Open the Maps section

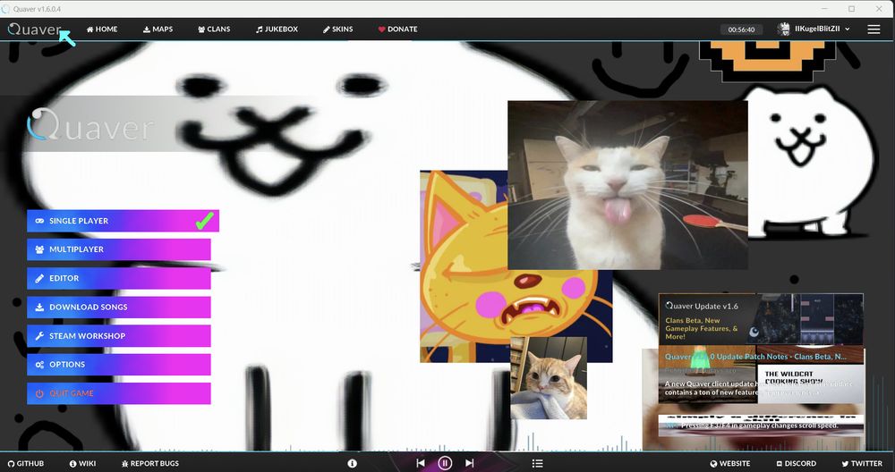(158, 29)
